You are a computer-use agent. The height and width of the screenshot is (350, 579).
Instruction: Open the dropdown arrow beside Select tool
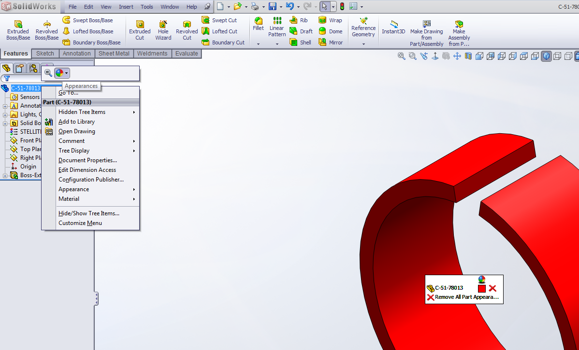tap(333, 7)
